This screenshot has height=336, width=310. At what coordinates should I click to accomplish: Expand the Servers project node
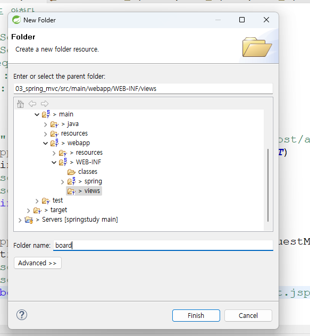coord(20,220)
